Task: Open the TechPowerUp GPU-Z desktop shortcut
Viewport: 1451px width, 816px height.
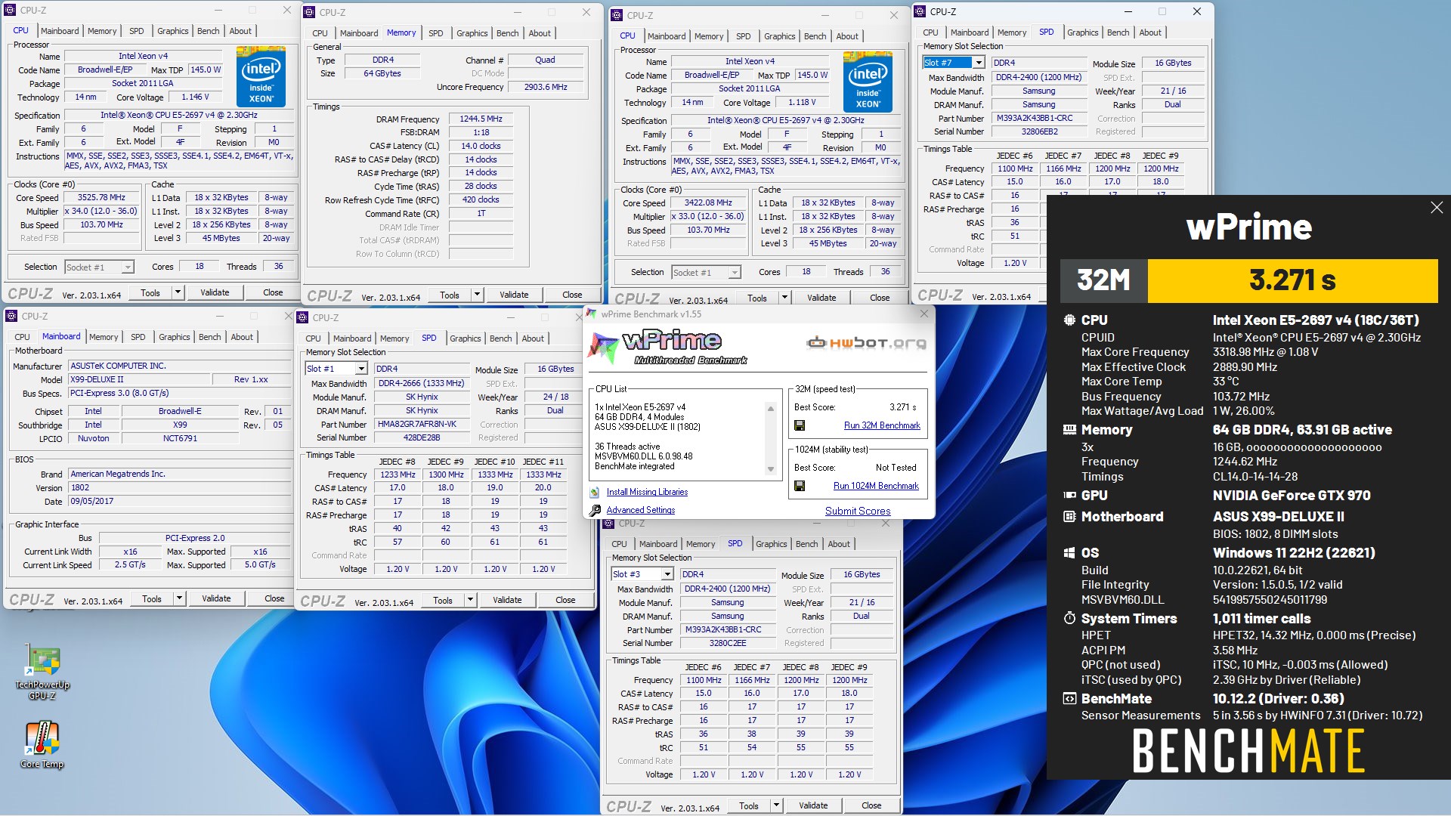Action: pos(42,672)
